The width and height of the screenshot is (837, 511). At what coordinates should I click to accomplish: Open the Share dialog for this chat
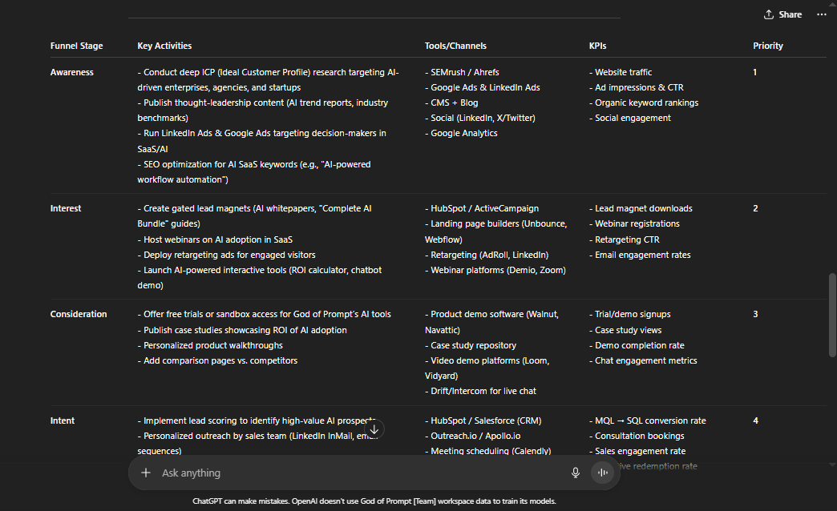[782, 14]
